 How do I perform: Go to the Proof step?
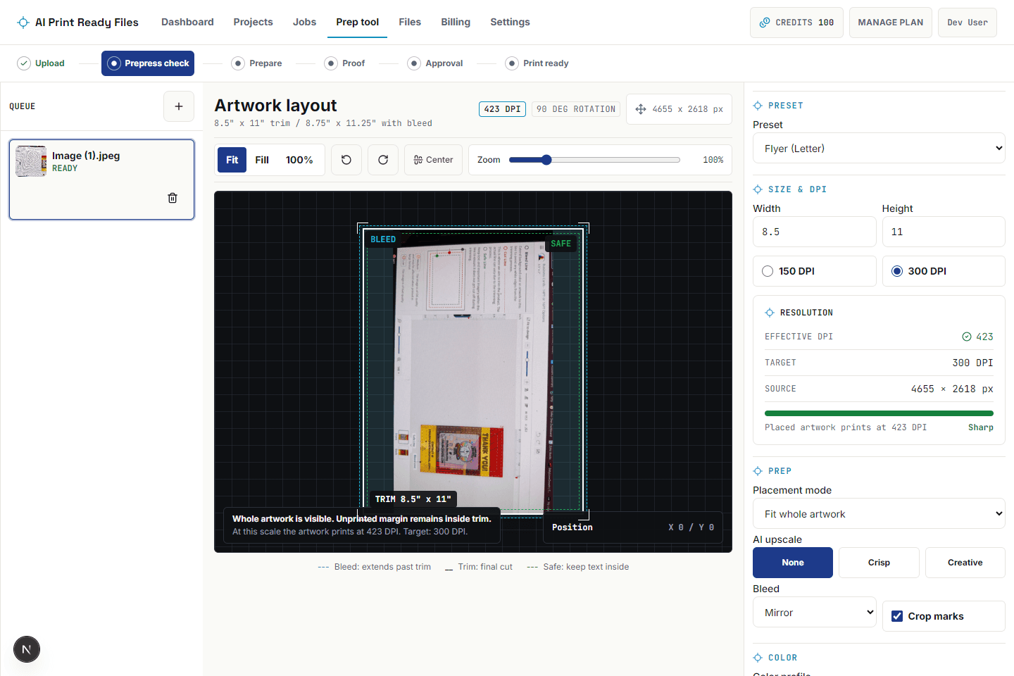pos(345,63)
